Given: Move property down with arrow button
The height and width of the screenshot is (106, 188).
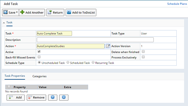Looking at the screenshot, I should pos(64,97).
